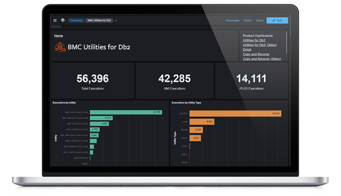Open Utilities for Db2: Object Detail link
The image size is (341, 196).
(x=260, y=45)
